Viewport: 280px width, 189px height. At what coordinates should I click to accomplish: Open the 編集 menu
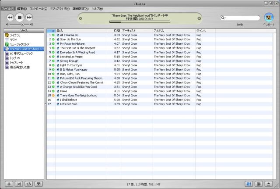22,9
